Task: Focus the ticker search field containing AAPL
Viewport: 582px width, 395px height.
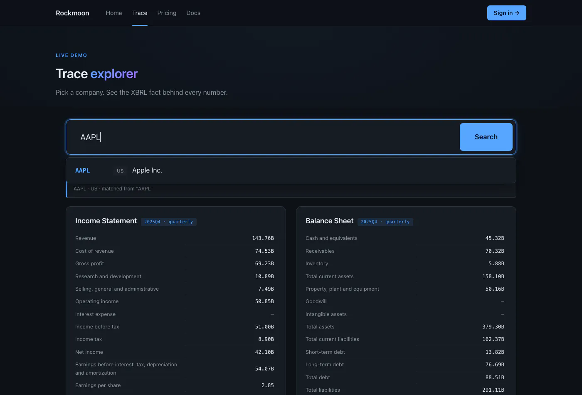Action: point(263,137)
